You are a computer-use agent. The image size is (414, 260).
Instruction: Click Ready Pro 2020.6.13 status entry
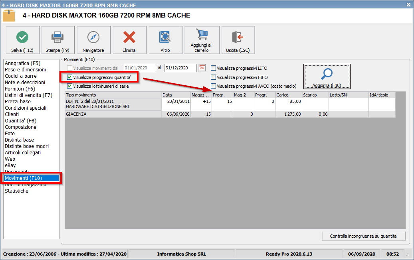[x=289, y=254]
